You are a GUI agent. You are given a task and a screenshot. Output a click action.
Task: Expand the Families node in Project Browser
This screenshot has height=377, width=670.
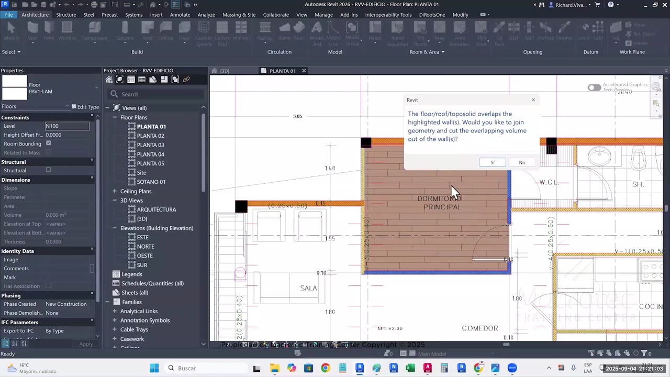(x=107, y=302)
